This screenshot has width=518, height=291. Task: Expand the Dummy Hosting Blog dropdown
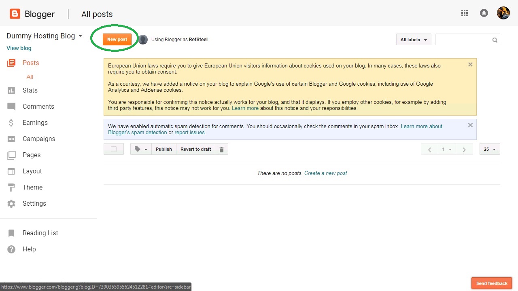[x=80, y=36]
